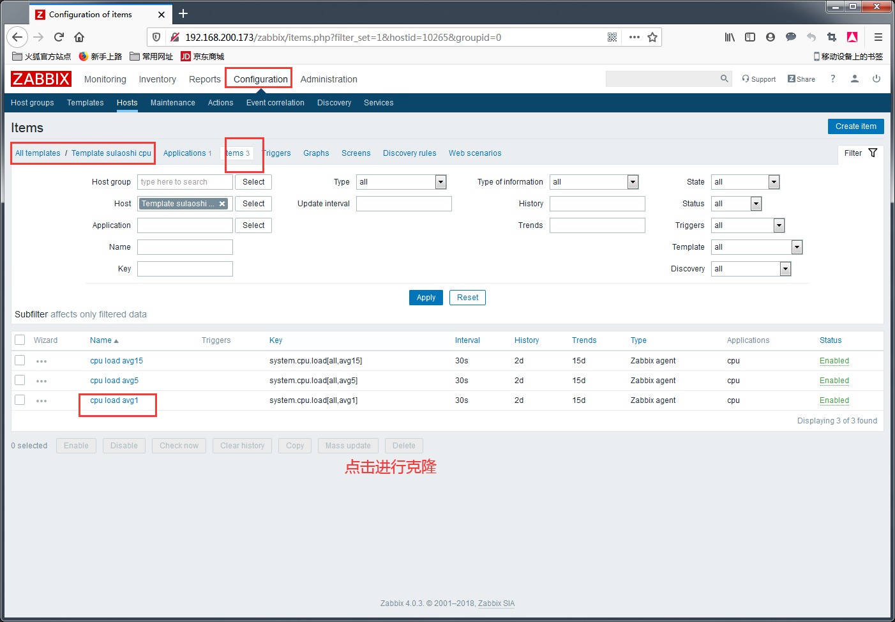Sort items by the Name column
The height and width of the screenshot is (622, 895).
pos(104,340)
